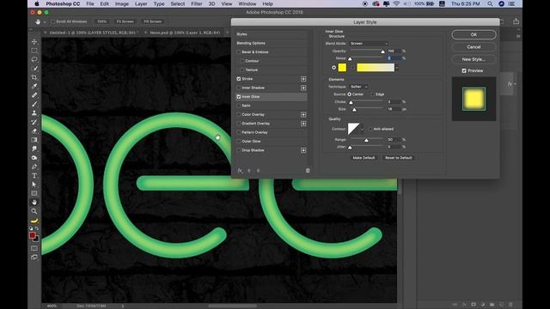This screenshot has width=550, height=309.
Task: Add another Inner Shadow with plus icon
Action: point(303,88)
